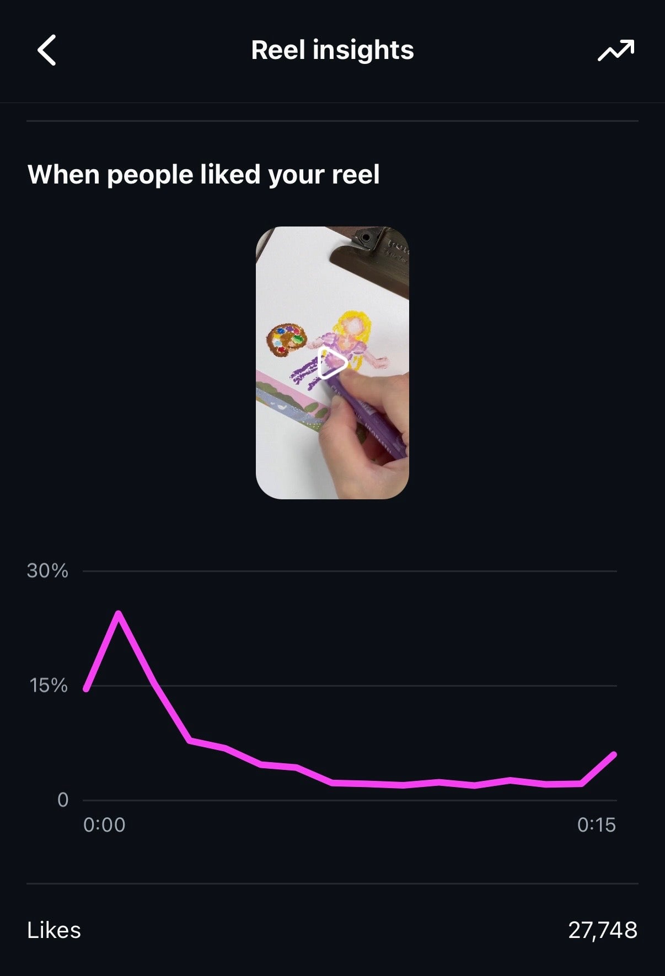Viewport: 665px width, 976px height.
Task: Tap the Likes label
Action: [54, 930]
